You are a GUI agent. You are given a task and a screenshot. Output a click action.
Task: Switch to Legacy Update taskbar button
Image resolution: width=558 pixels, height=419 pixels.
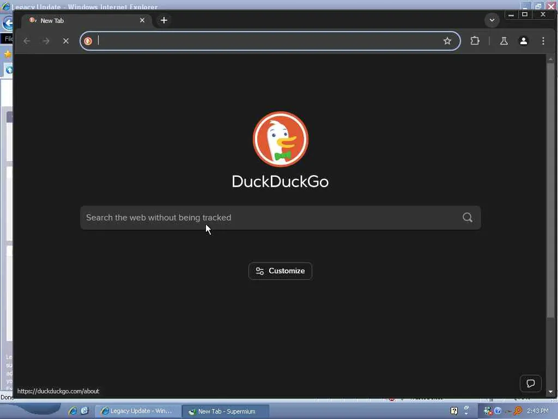138,411
